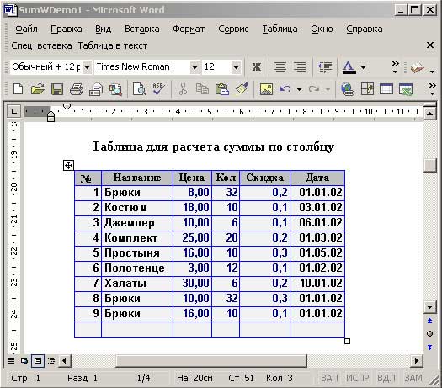Viewport: 442px width, 388px height.
Task: Click the Insert Picture icon
Action: click(x=266, y=89)
